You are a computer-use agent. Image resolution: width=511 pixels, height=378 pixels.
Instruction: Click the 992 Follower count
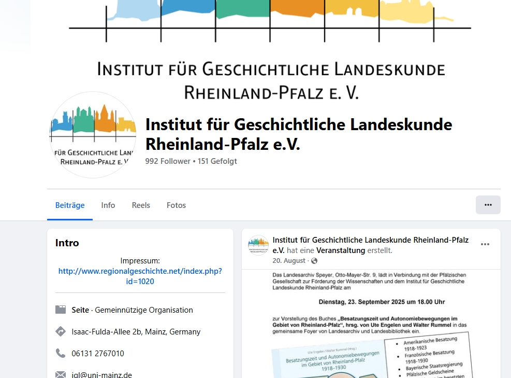168,161
